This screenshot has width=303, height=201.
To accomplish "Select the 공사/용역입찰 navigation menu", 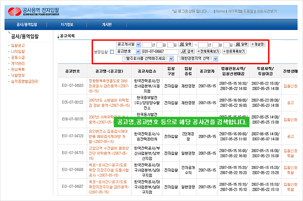I will [27, 24].
